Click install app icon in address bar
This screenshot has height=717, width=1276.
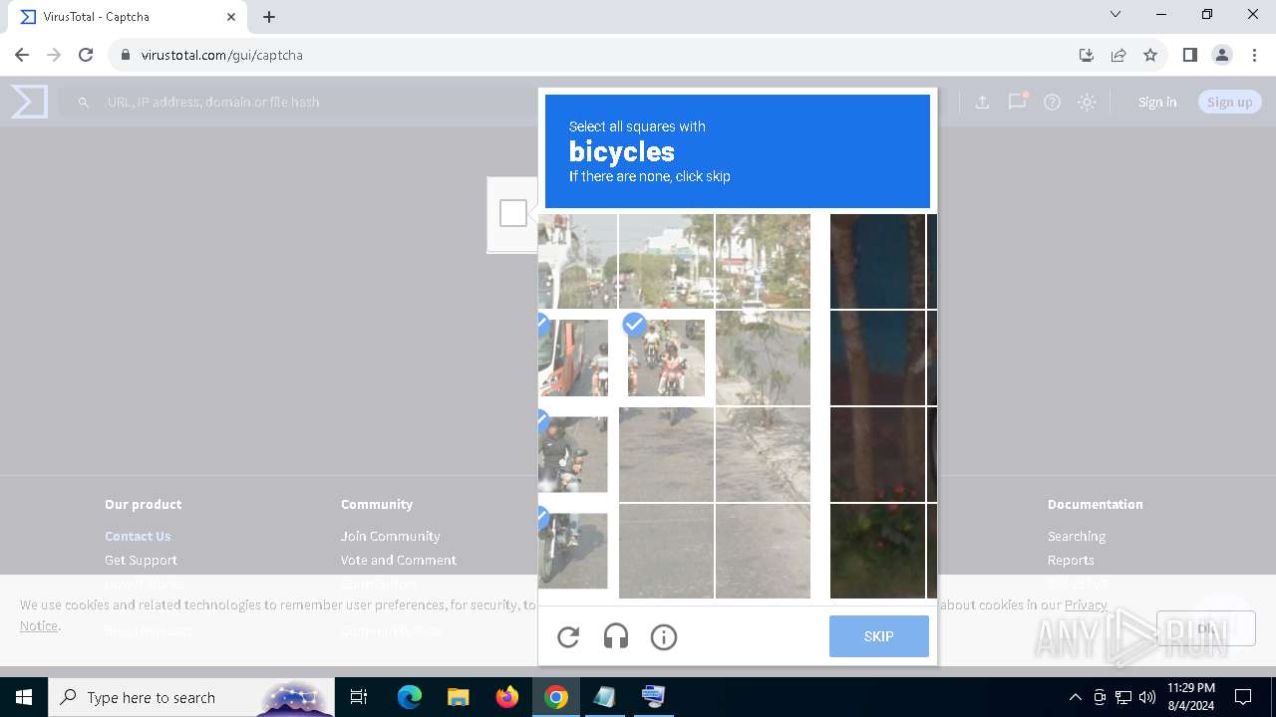click(x=1087, y=55)
